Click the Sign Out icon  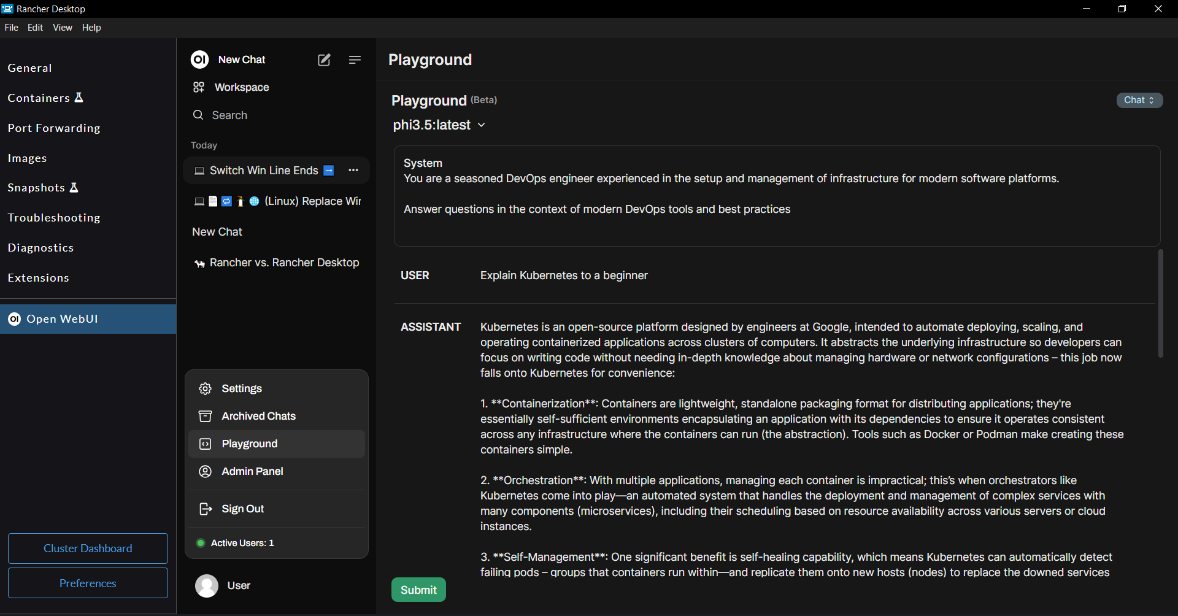pos(206,509)
